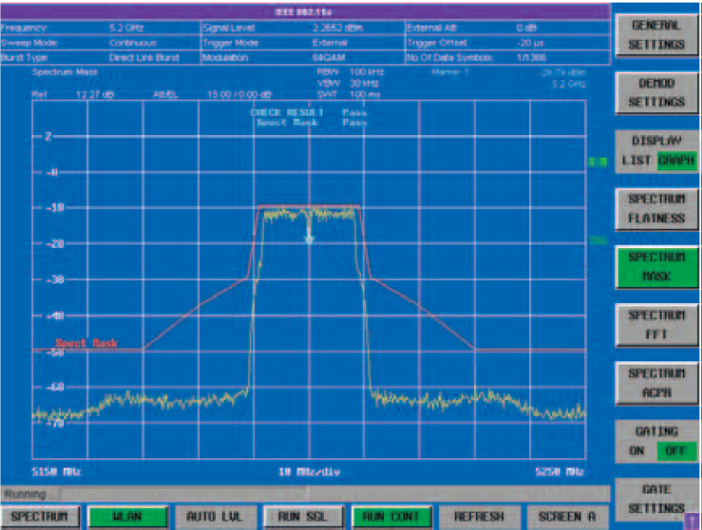Click the marker arrow on the spectrum trace

309,235
